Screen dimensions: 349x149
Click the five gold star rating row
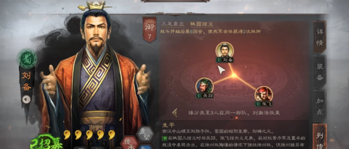89,135
